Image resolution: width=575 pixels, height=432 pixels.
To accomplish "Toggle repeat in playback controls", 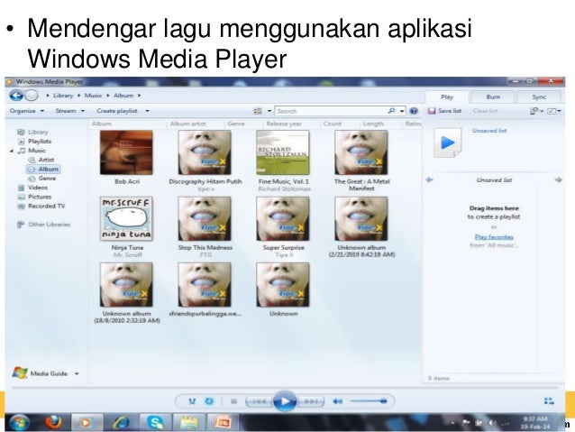I will pyautogui.click(x=209, y=401).
